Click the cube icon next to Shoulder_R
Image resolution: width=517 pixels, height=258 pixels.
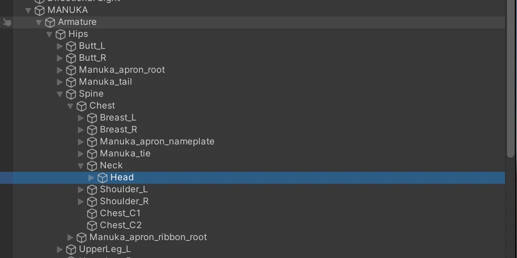click(92, 202)
